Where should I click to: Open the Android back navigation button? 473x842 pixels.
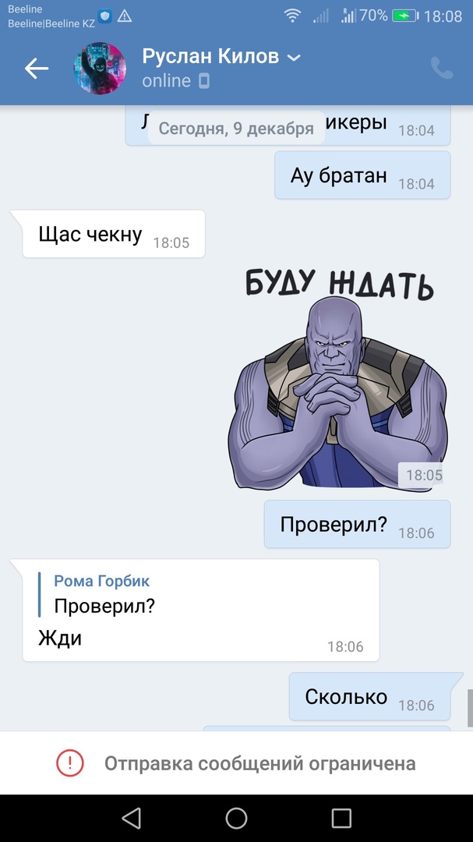131,819
